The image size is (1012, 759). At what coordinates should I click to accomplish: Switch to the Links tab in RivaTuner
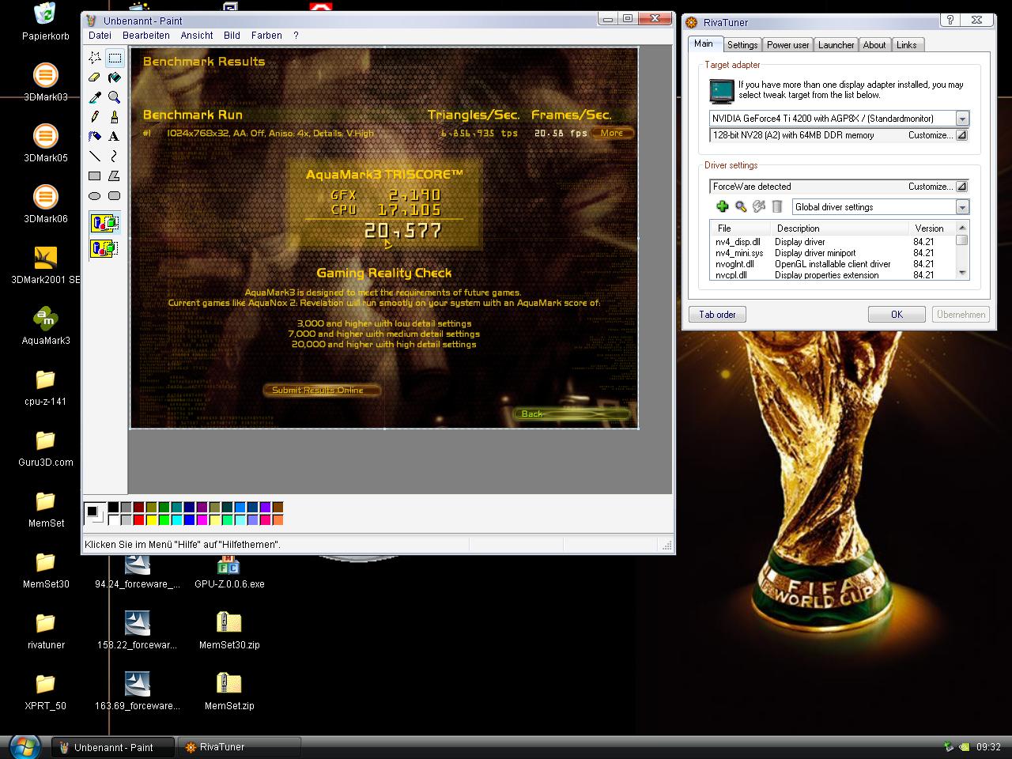point(907,45)
